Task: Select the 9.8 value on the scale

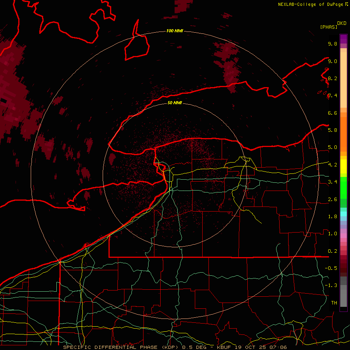Action: [x=332, y=44]
